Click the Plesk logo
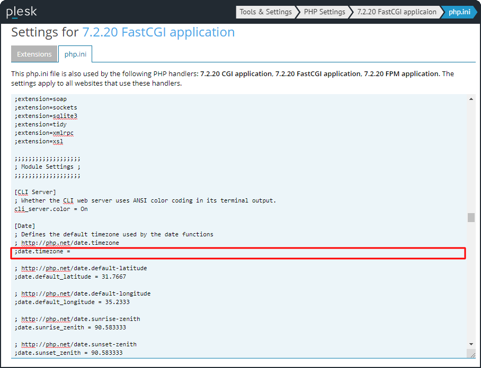Image resolution: width=481 pixels, height=368 pixels. [21, 12]
